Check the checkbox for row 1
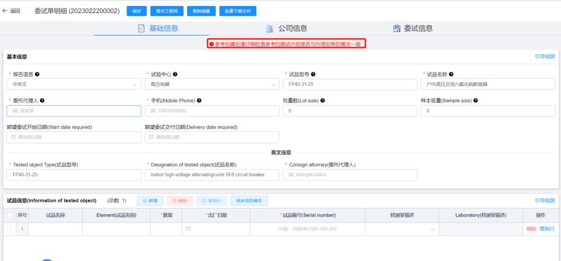This screenshot has height=261, width=561. pos(10,229)
